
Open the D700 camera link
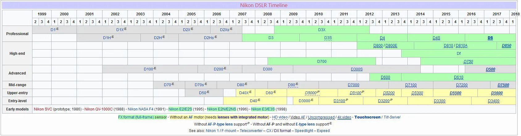coord(322,62)
